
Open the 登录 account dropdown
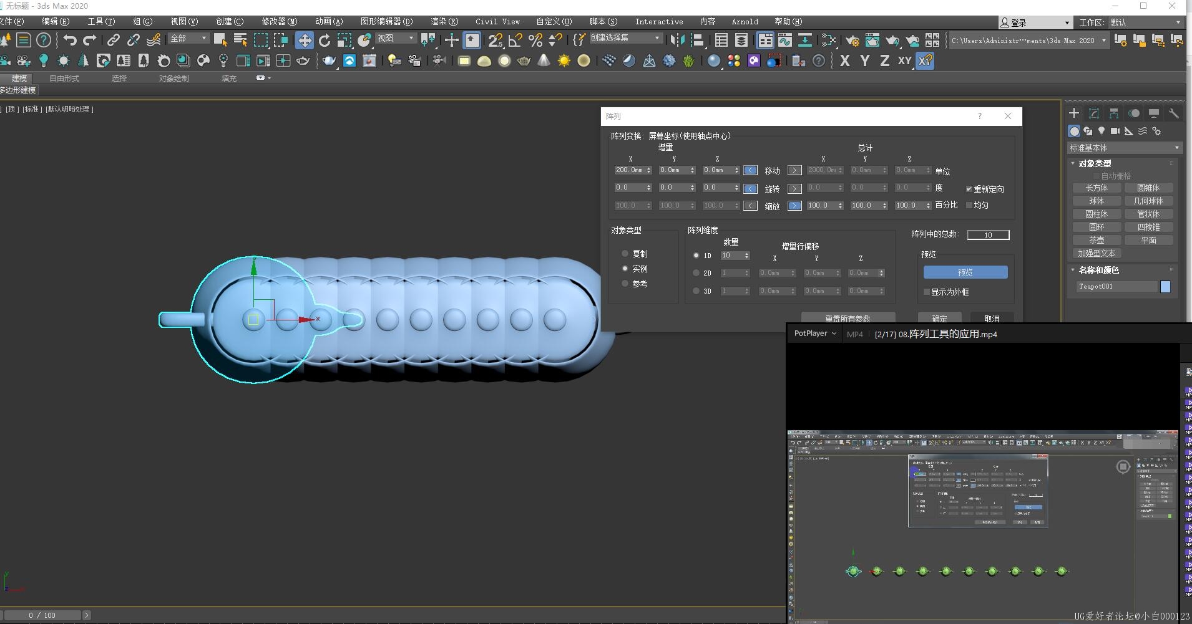1035,22
